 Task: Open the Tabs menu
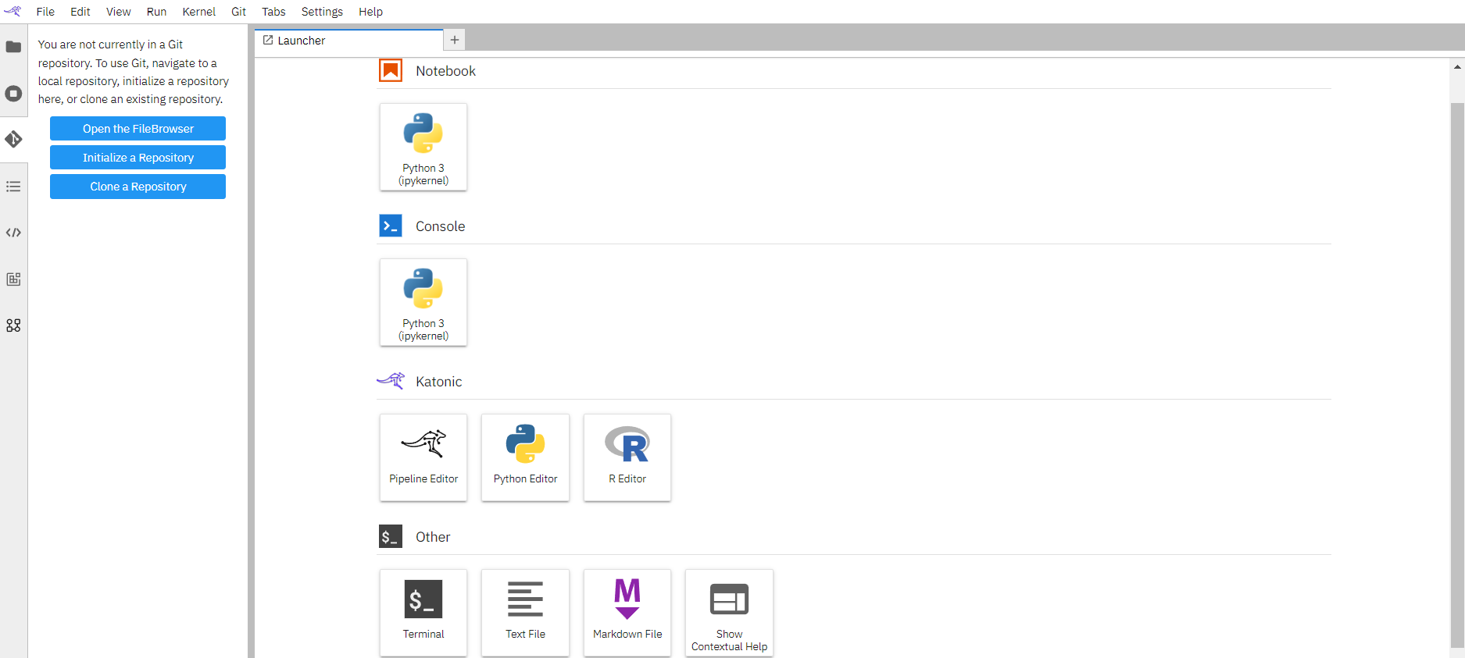click(x=273, y=12)
